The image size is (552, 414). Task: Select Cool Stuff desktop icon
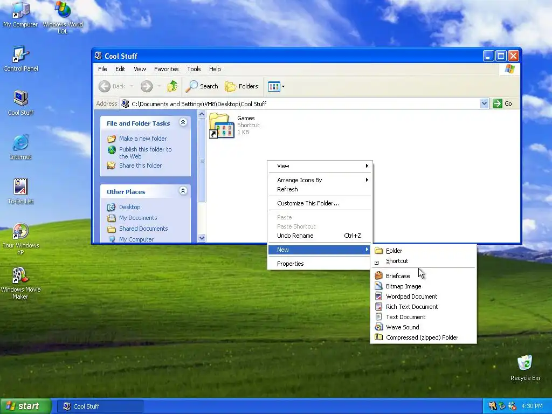[x=20, y=103]
